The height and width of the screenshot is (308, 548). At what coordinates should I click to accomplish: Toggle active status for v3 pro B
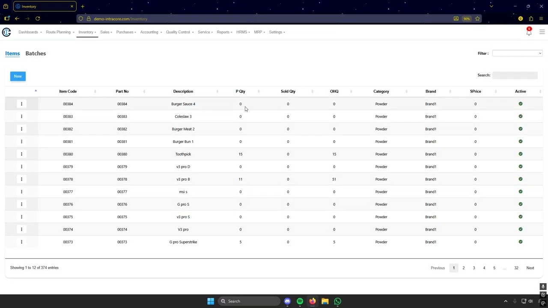[x=521, y=179]
